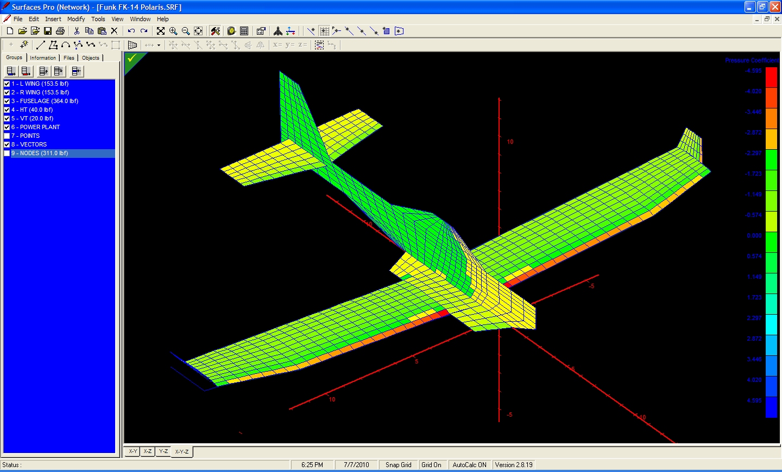Screen dimensions: 782x472
Task: Select the arc curve drawing tool
Action: (66, 45)
